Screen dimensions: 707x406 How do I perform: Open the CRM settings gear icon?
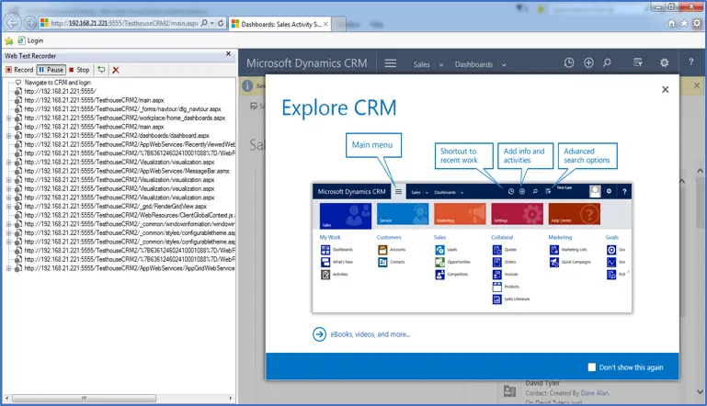664,63
